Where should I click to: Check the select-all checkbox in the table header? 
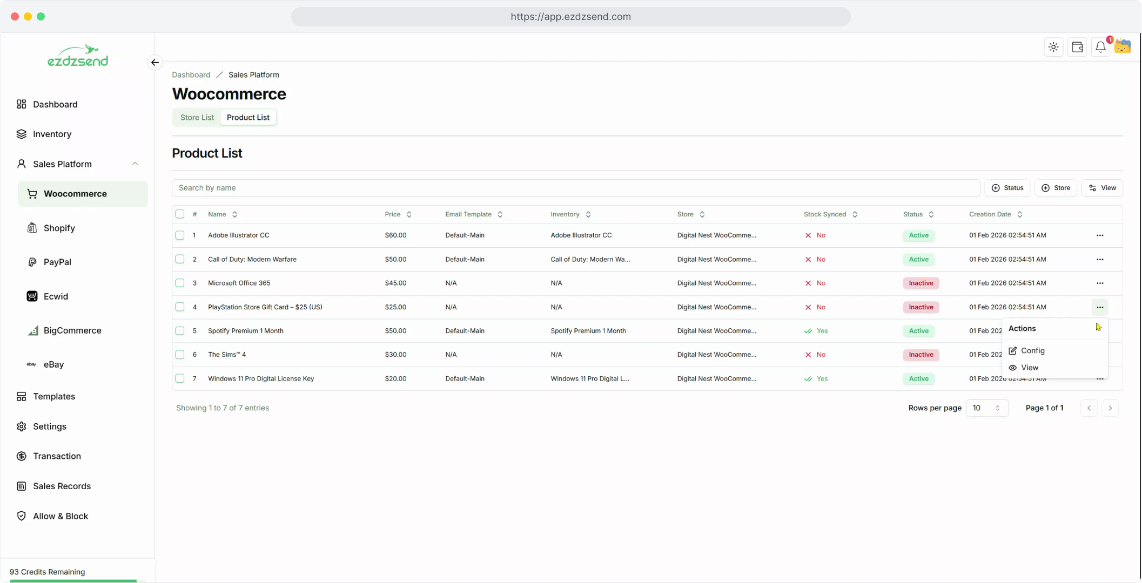click(180, 214)
